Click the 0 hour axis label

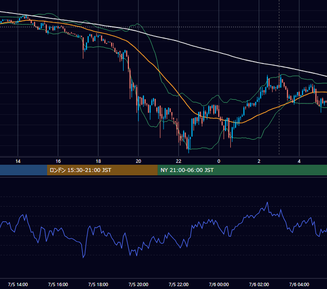pos(219,161)
